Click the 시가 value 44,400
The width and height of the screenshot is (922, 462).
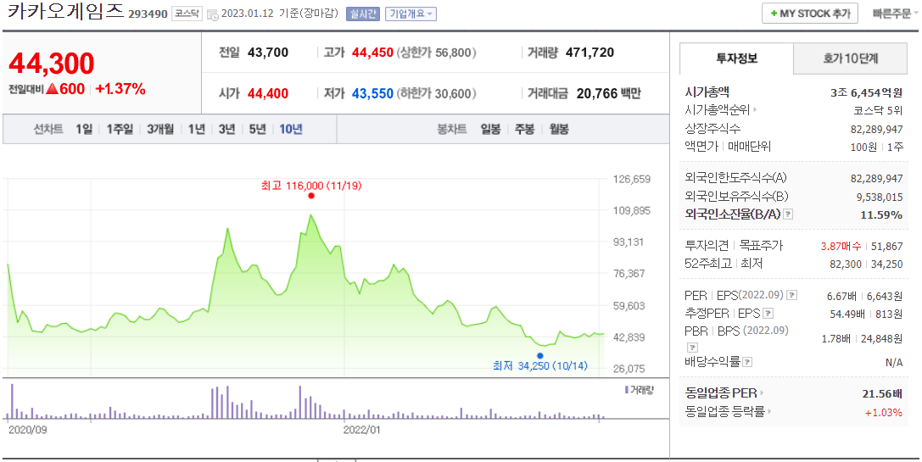(x=268, y=93)
